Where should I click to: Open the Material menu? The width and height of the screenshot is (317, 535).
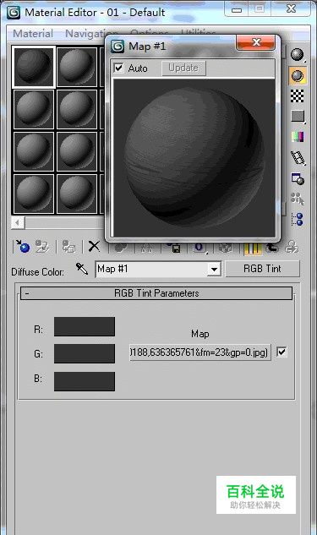click(33, 34)
